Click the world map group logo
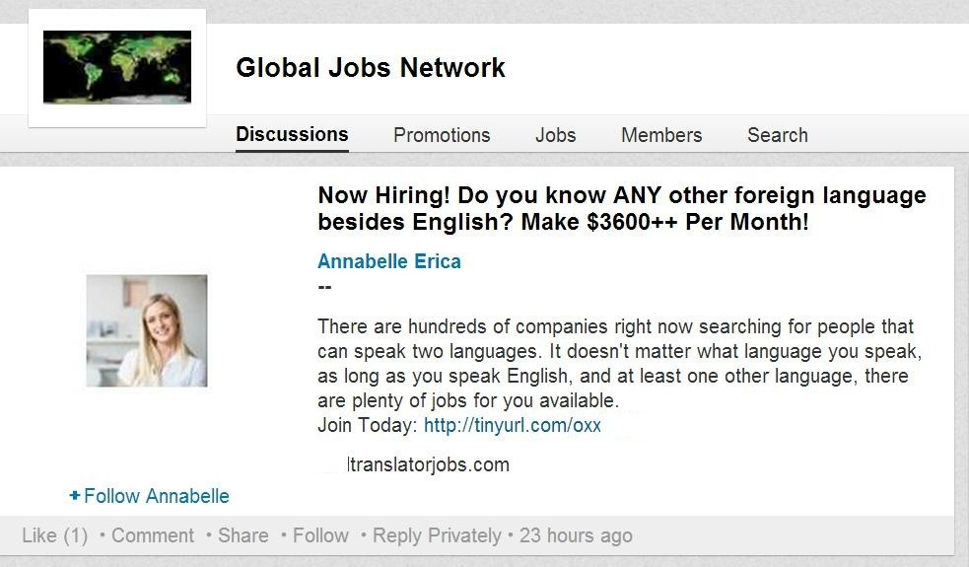969x567 pixels. pos(116,68)
